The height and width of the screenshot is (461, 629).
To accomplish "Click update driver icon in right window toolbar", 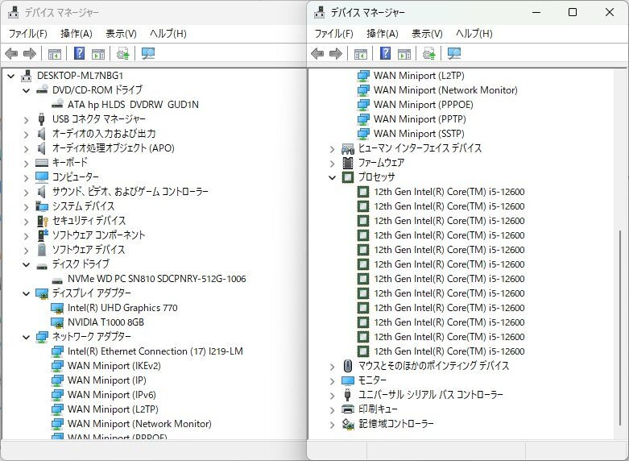I will point(428,53).
